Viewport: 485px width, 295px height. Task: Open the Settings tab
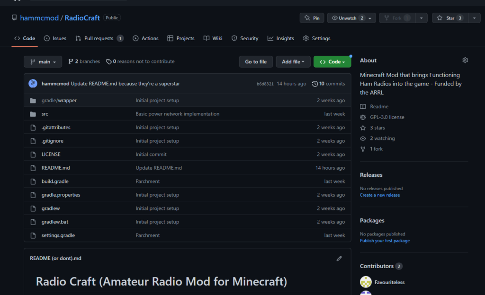click(x=316, y=38)
